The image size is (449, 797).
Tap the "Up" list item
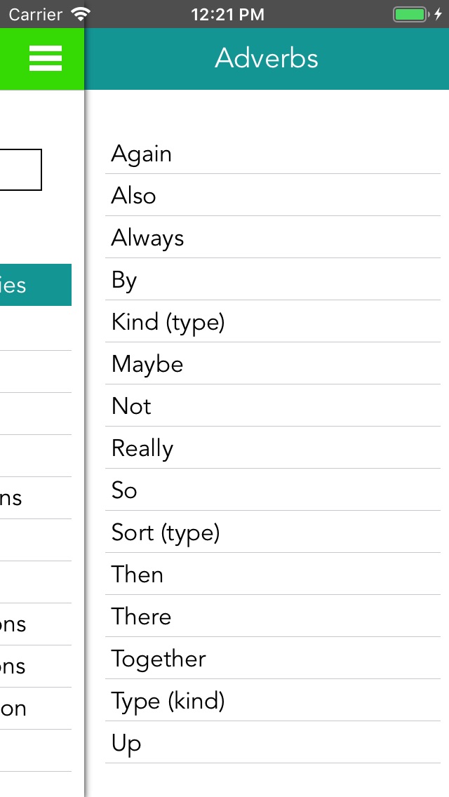click(272, 744)
